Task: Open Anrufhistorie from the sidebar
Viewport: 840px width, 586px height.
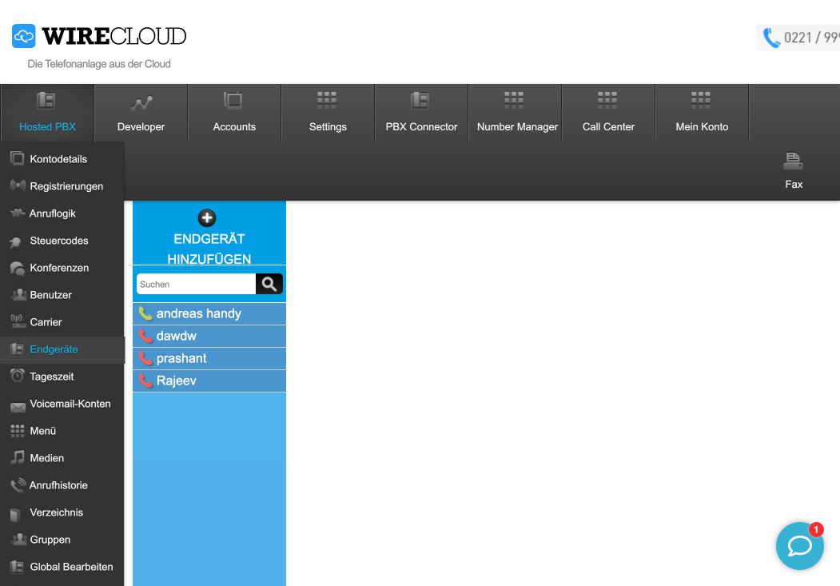Action: [58, 485]
